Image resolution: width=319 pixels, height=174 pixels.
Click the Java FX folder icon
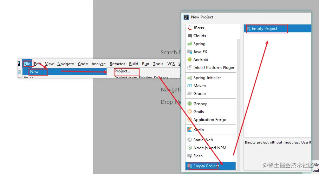(x=190, y=51)
